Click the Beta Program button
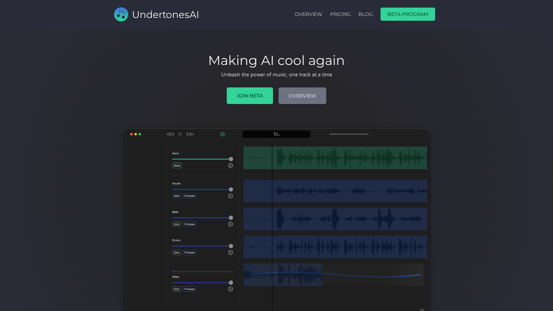Viewport: 553px width, 311px height. (408, 14)
